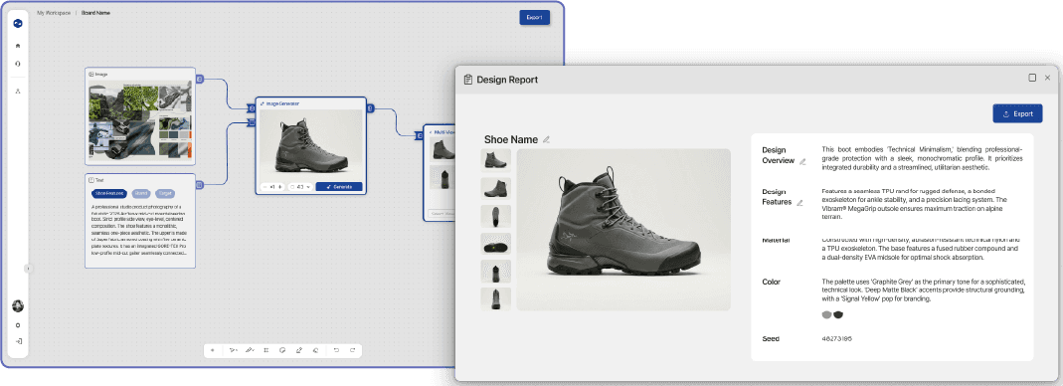Pick the grey color swatch
The height and width of the screenshot is (386, 1063).
click(x=825, y=314)
